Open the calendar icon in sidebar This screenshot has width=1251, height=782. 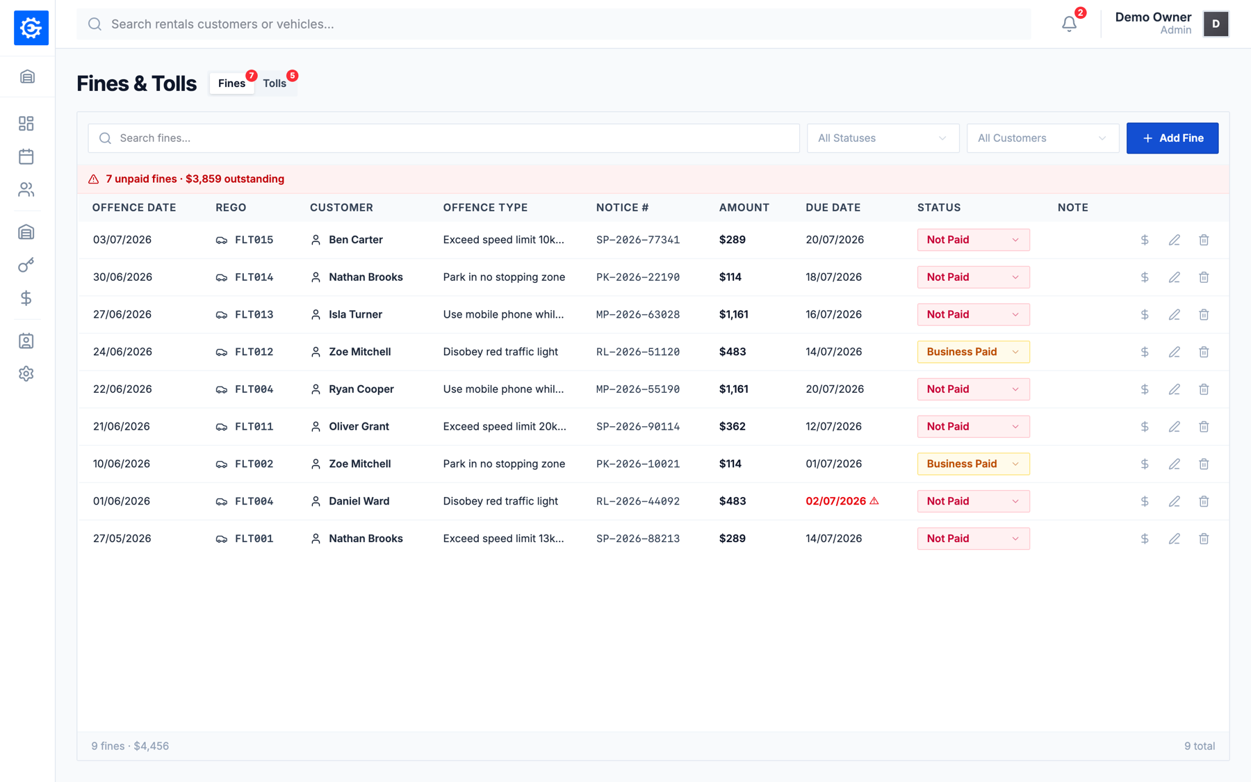click(x=26, y=156)
